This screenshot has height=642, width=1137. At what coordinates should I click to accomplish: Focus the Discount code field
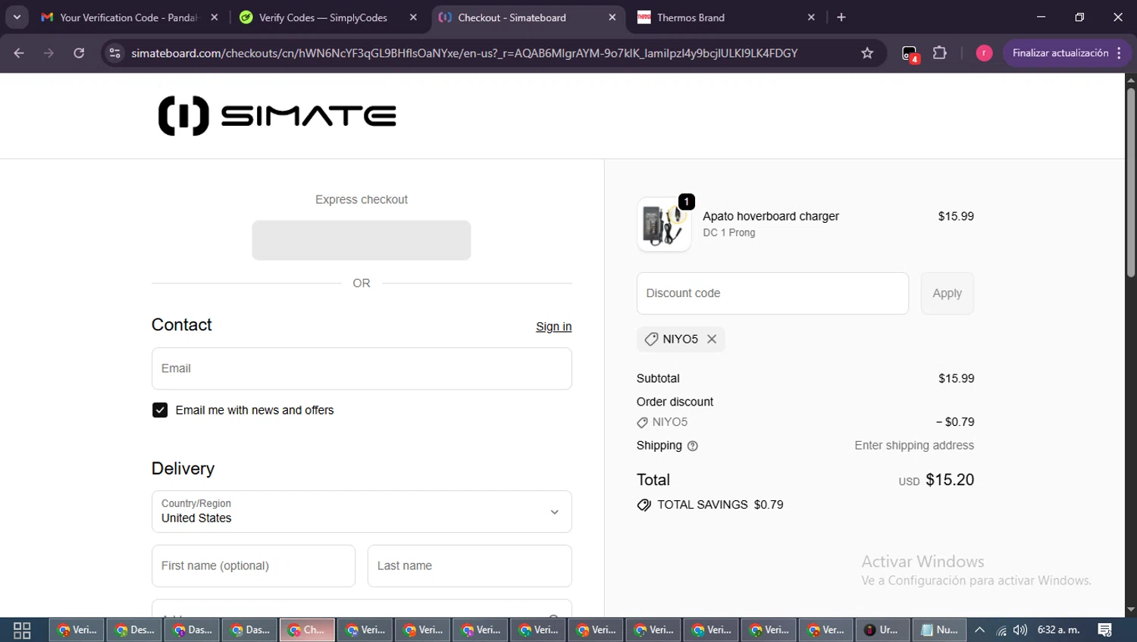772,293
